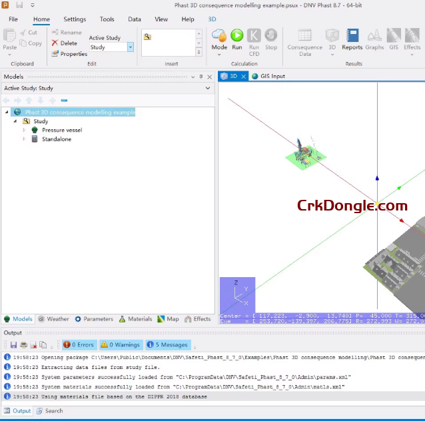
Task: Expand the Active Study: Study chevron
Action: coord(208,88)
